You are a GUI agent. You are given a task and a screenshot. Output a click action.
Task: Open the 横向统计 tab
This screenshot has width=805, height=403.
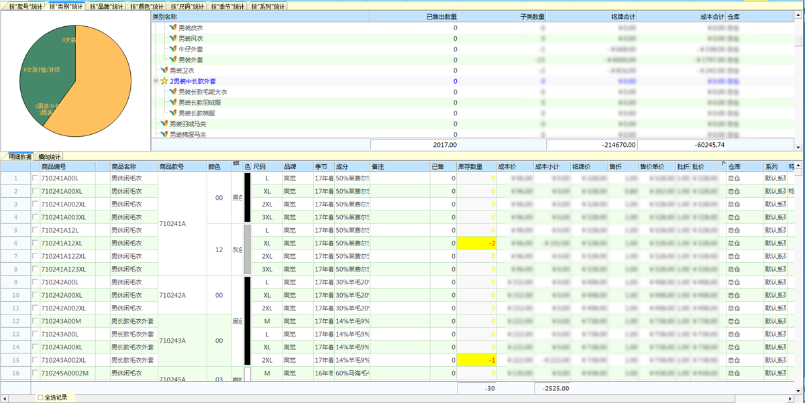(49, 156)
